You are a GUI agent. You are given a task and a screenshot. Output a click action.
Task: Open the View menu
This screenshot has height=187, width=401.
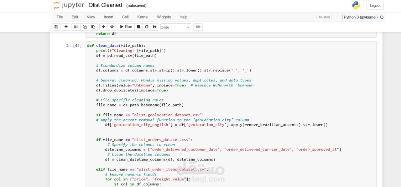point(91,17)
